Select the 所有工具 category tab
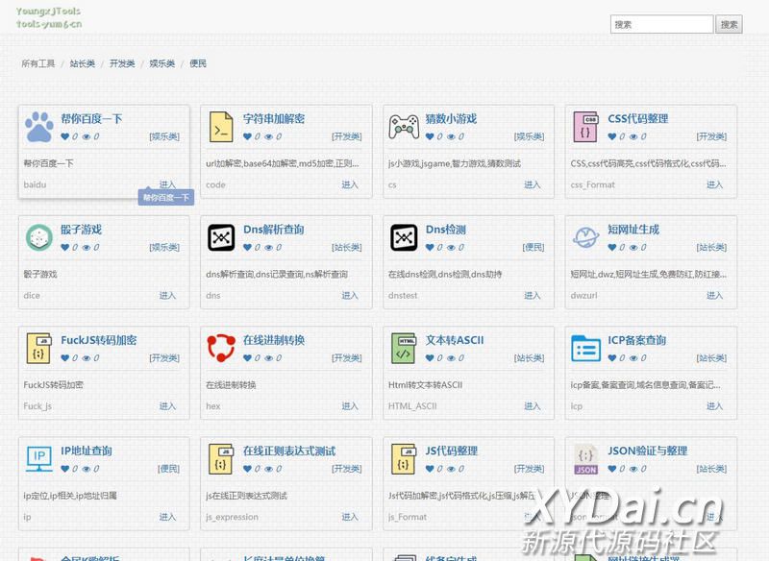Image resolution: width=769 pixels, height=561 pixels. 38,63
